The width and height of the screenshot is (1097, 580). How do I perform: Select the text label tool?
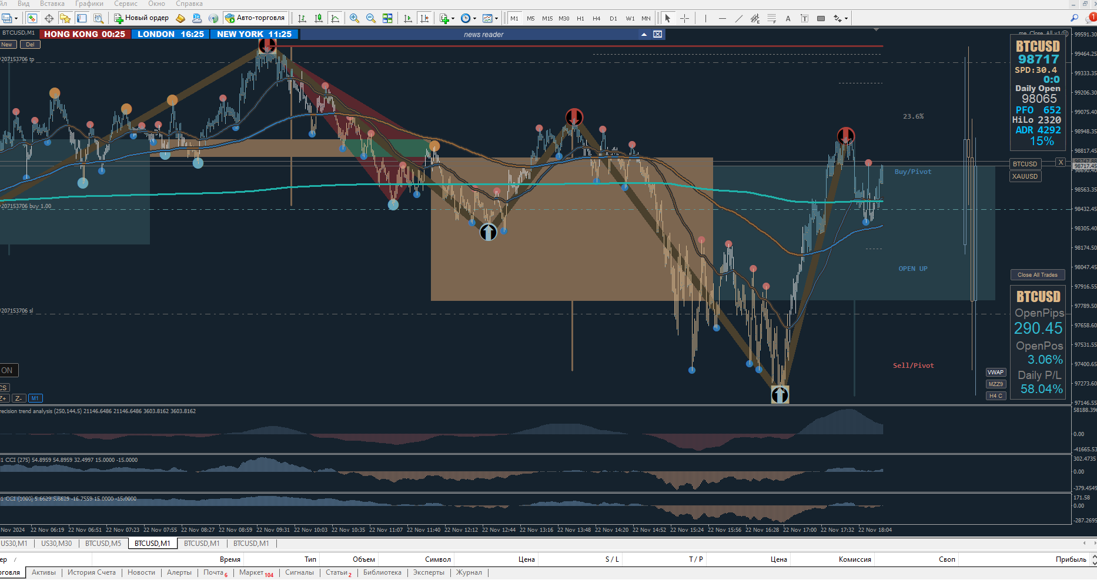click(x=805, y=18)
